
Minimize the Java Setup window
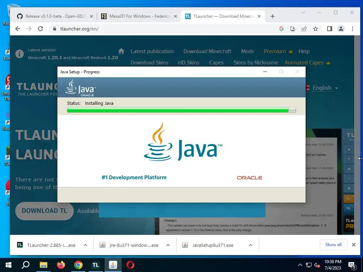pyautogui.click(x=265, y=72)
